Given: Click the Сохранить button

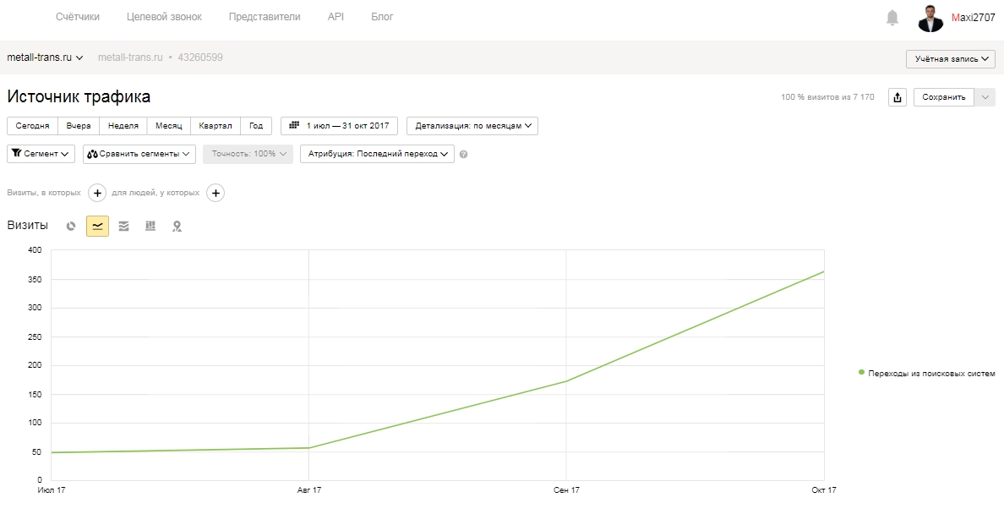Looking at the screenshot, I should (944, 97).
